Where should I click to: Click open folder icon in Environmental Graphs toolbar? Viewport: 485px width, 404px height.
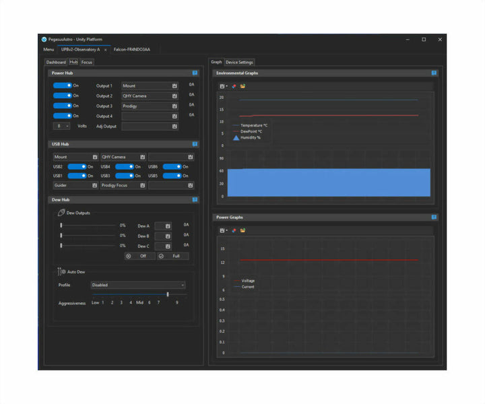coord(243,86)
